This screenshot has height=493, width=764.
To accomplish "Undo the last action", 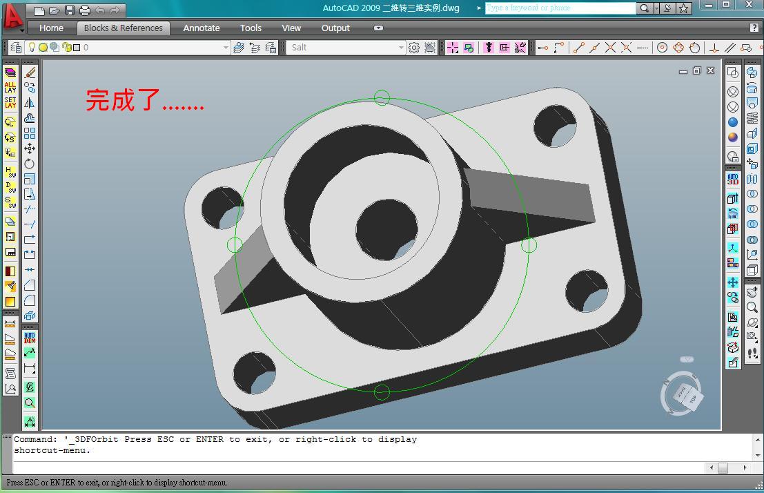I will (100, 10).
